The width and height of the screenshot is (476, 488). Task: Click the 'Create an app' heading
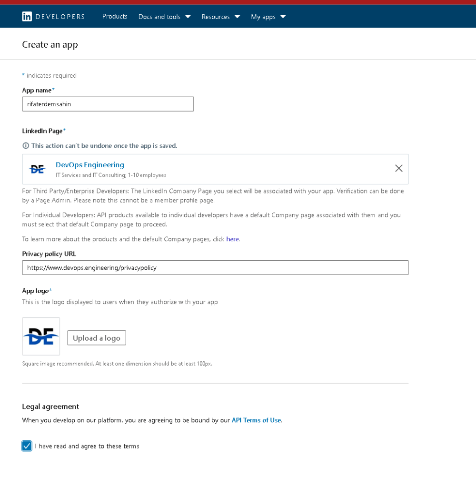tap(50, 45)
